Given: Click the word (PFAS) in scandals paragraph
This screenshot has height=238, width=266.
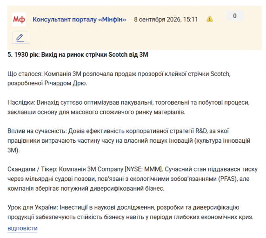Looking at the screenshot, I should 228,179.
